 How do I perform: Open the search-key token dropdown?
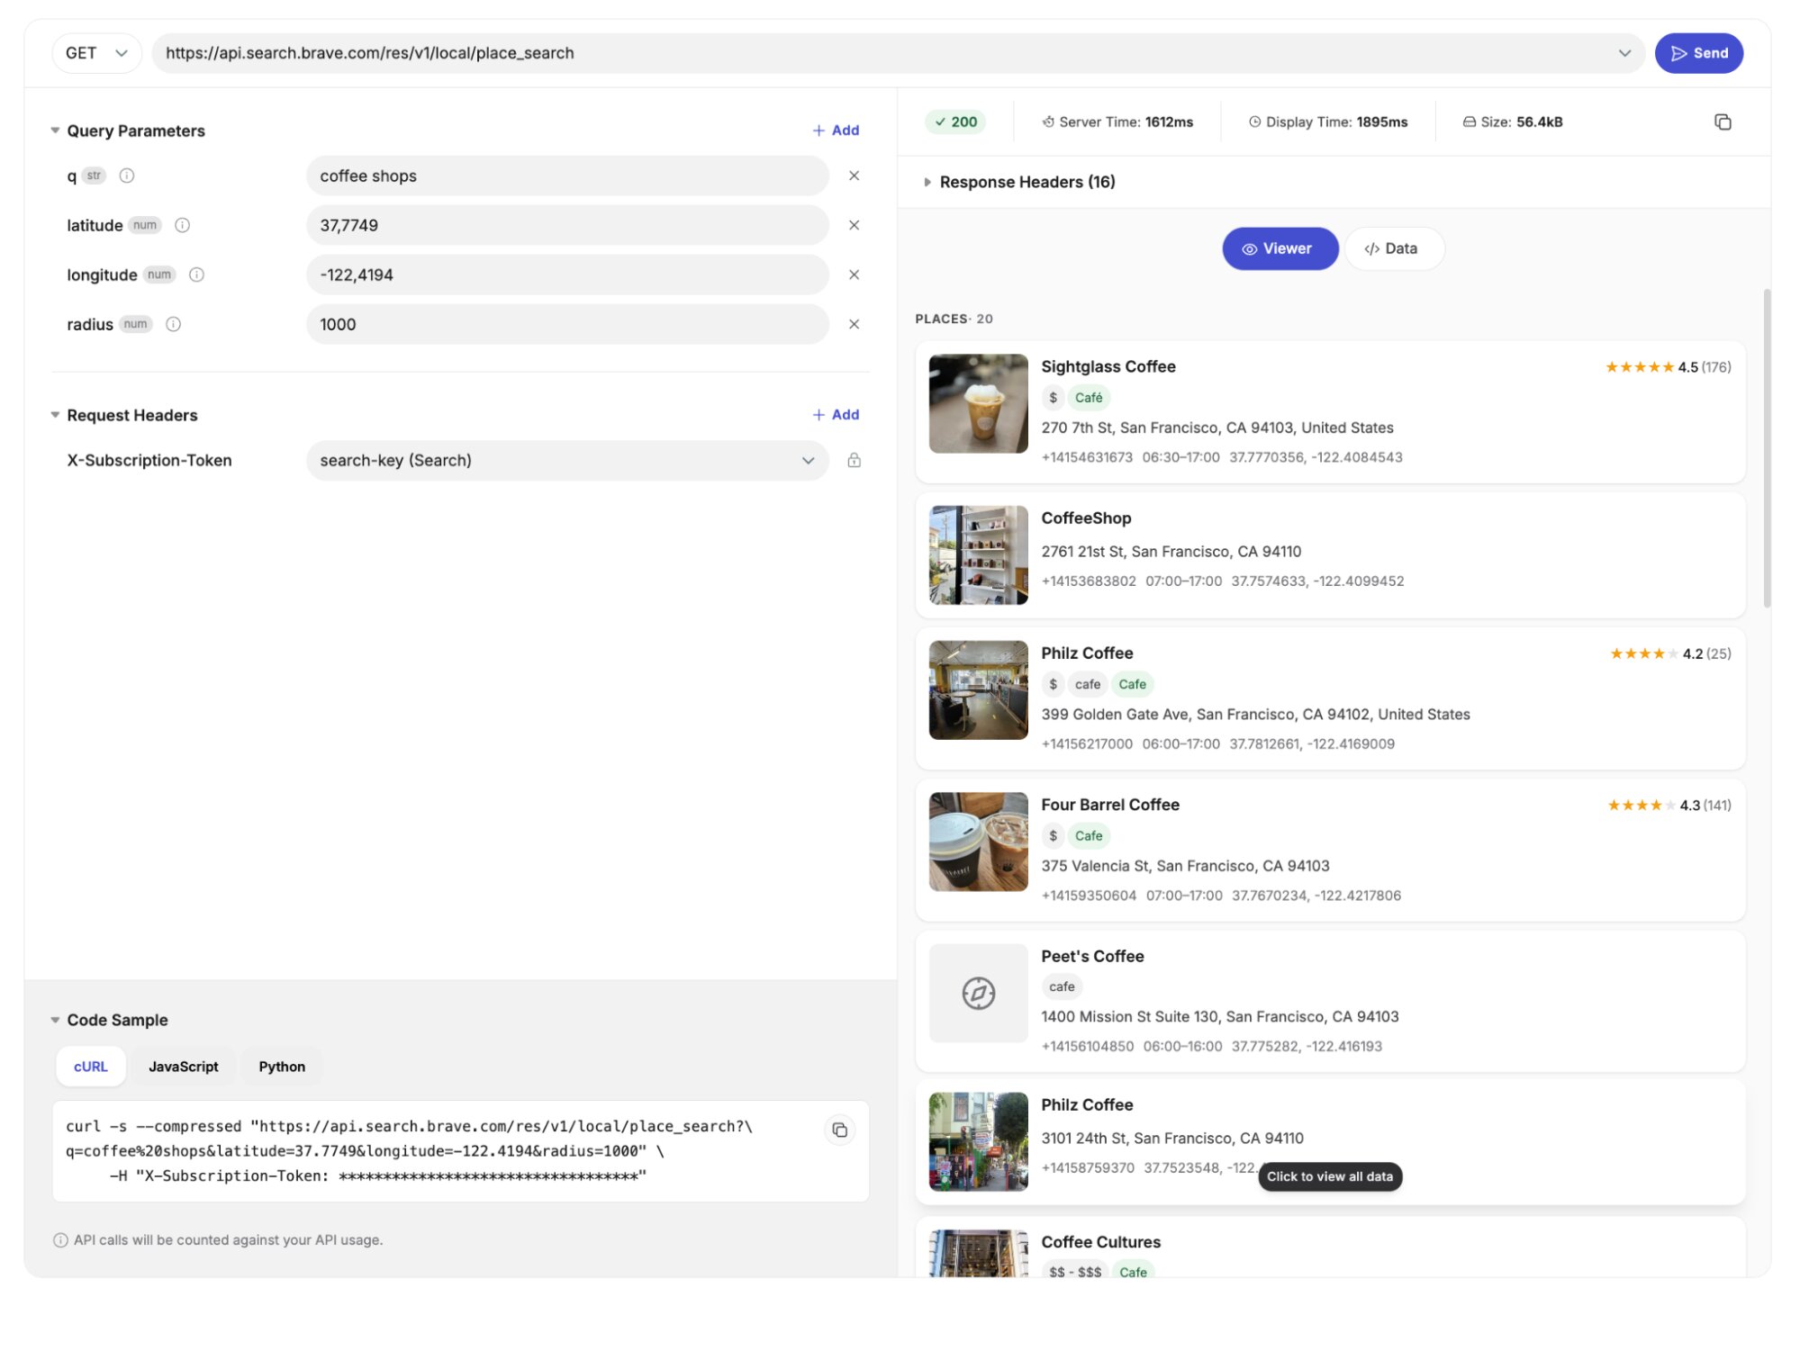[566, 460]
